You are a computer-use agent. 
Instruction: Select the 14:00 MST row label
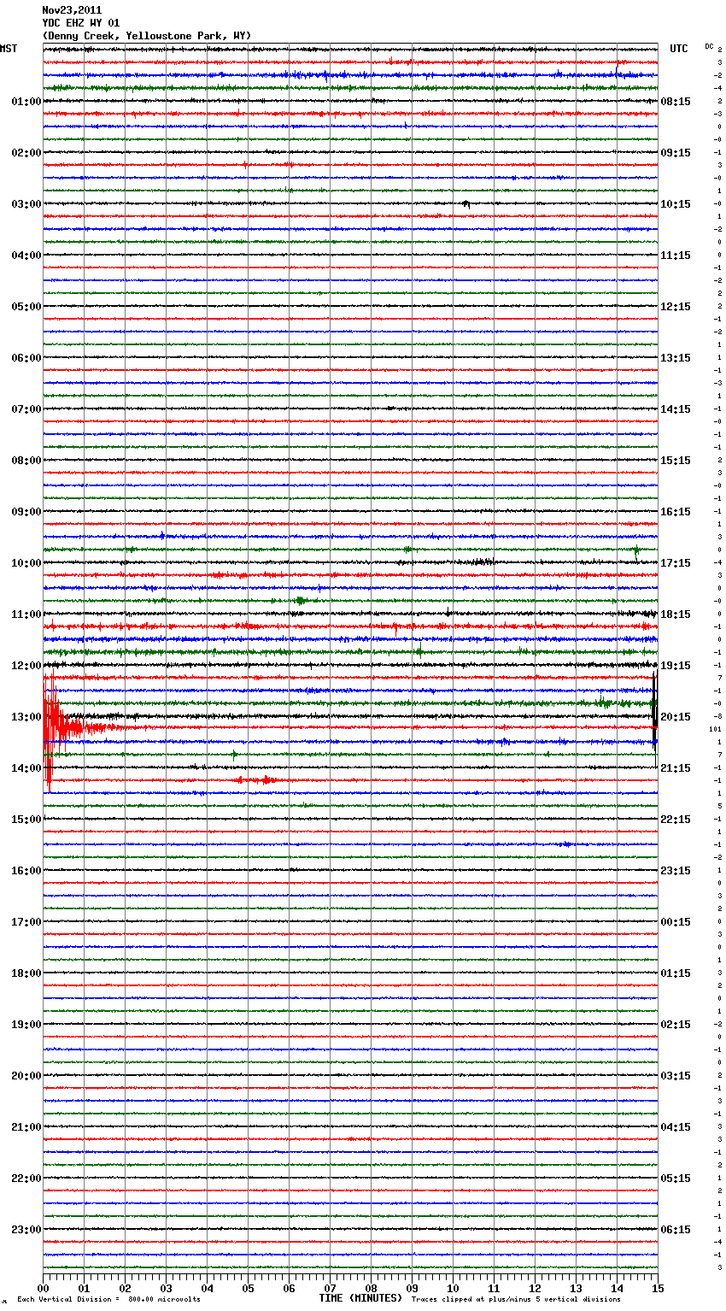click(26, 768)
